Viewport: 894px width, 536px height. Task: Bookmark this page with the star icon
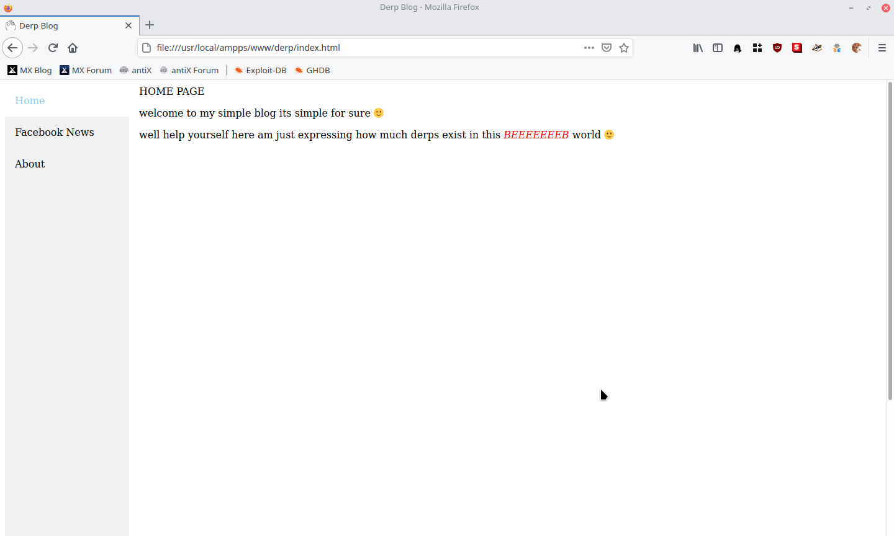point(624,48)
